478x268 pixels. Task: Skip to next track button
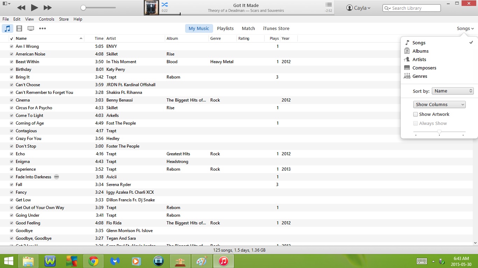click(48, 8)
